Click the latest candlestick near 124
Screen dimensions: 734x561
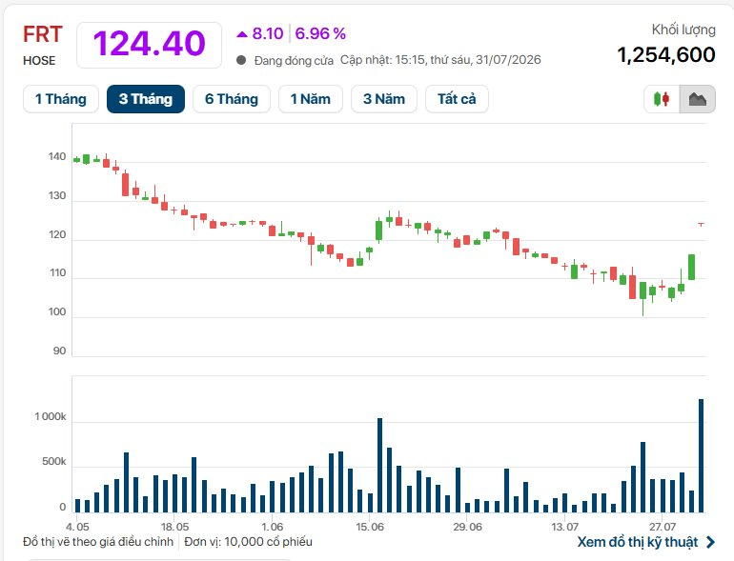point(701,224)
